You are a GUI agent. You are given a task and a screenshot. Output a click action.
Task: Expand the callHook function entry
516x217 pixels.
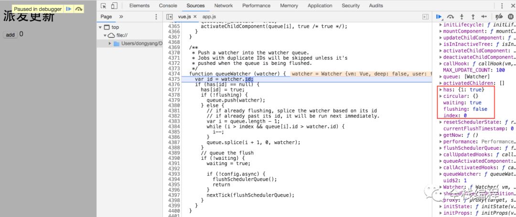coord(441,64)
